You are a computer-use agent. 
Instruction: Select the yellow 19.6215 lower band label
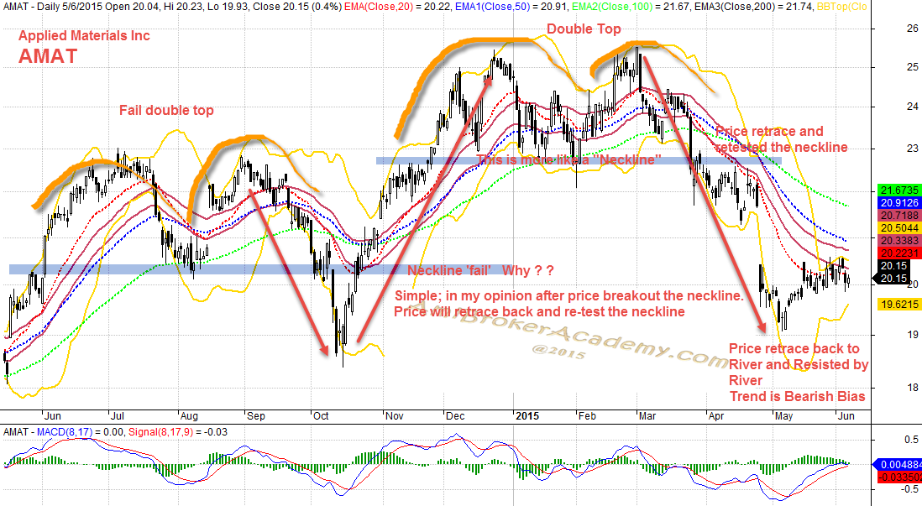click(899, 304)
